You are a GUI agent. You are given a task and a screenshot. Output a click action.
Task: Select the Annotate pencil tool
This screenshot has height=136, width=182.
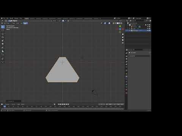pyautogui.click(x=3, y=48)
